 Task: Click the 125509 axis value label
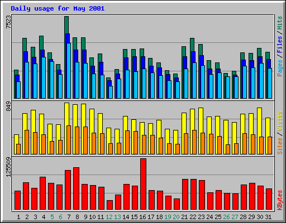point(8,167)
